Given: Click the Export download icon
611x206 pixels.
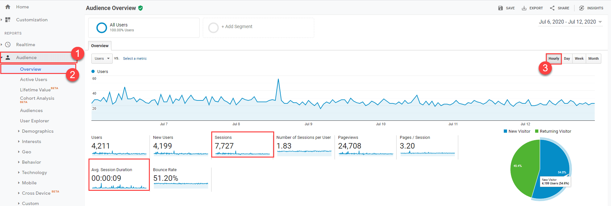Looking at the screenshot, I should click(524, 8).
